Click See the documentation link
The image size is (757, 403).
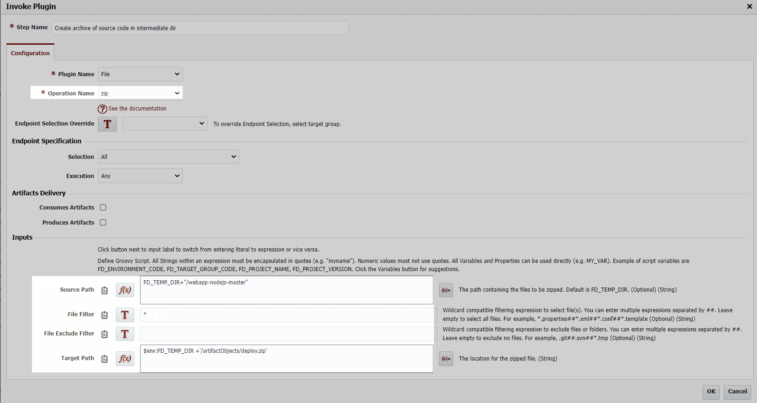(137, 109)
